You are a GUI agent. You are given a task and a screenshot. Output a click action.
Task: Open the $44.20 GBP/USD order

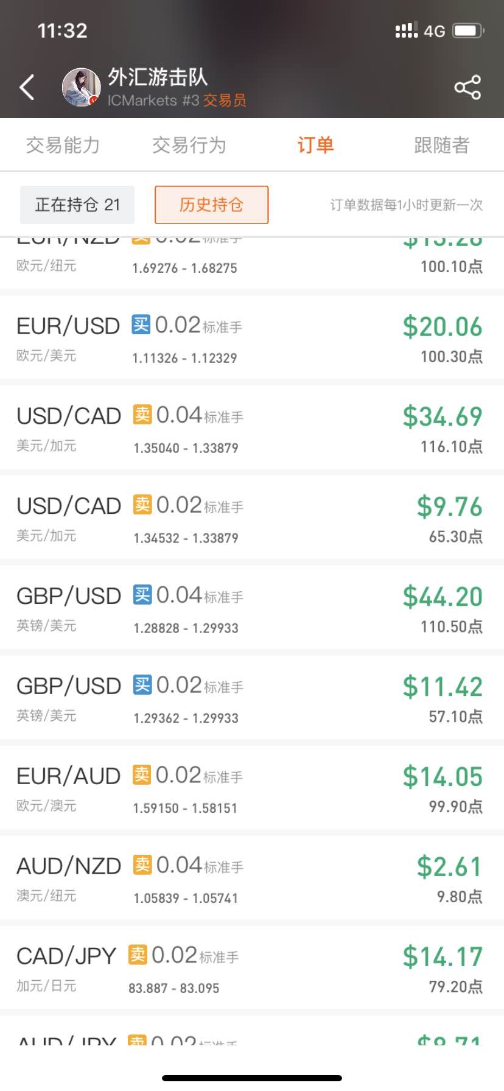point(252,609)
